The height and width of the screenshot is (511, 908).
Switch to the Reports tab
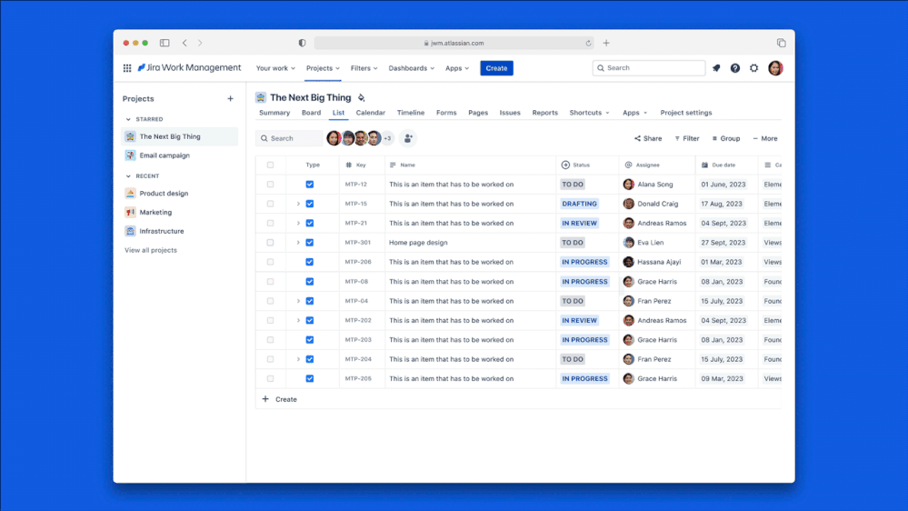[x=545, y=113]
